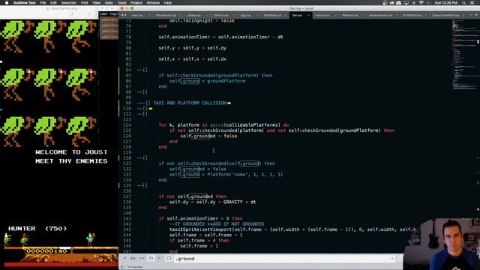This screenshot has width=480, height=270.
Task: Open the Apple menu
Action: pyautogui.click(x=7, y=3)
